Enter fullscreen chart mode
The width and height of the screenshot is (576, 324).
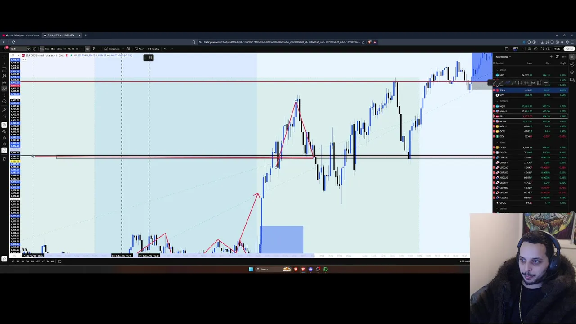click(542, 49)
